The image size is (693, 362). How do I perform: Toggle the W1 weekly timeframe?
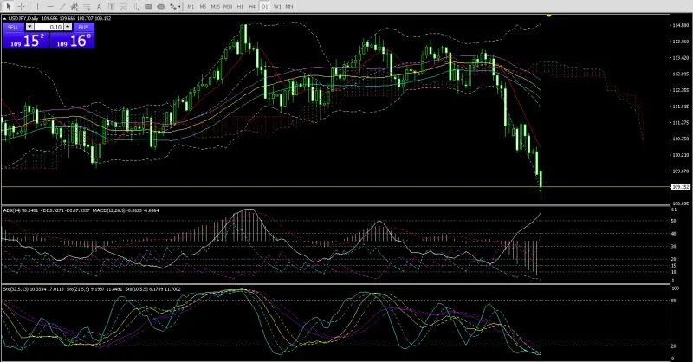(x=277, y=6)
